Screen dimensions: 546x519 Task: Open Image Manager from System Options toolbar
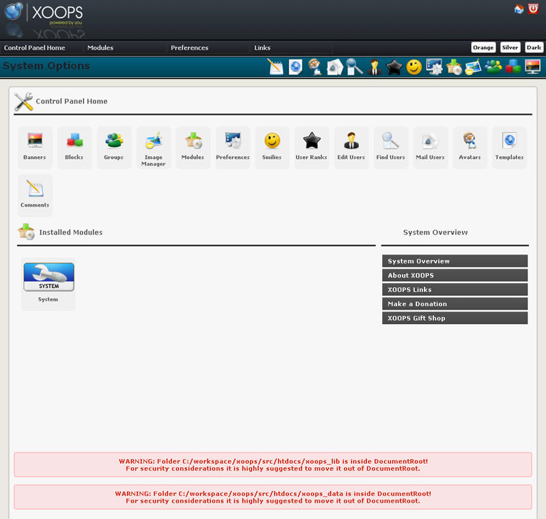(x=473, y=67)
